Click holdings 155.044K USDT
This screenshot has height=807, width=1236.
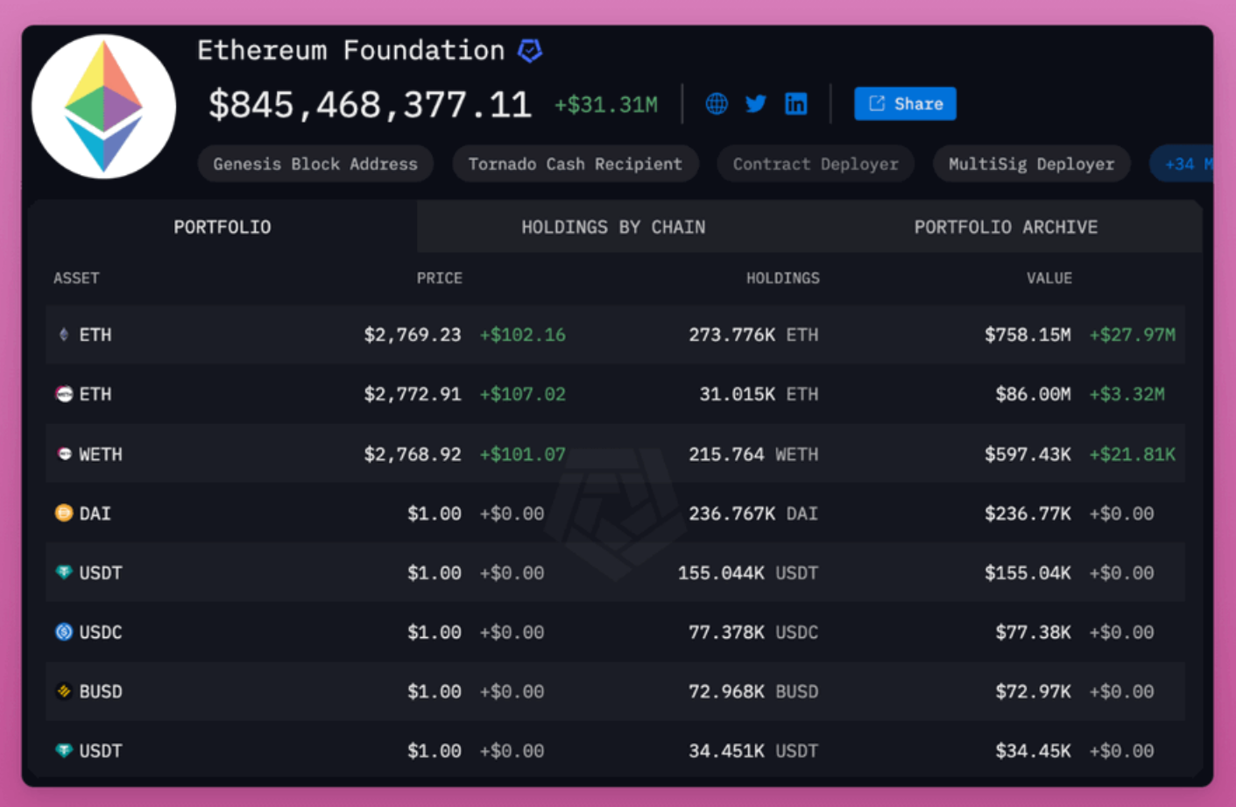[748, 573]
